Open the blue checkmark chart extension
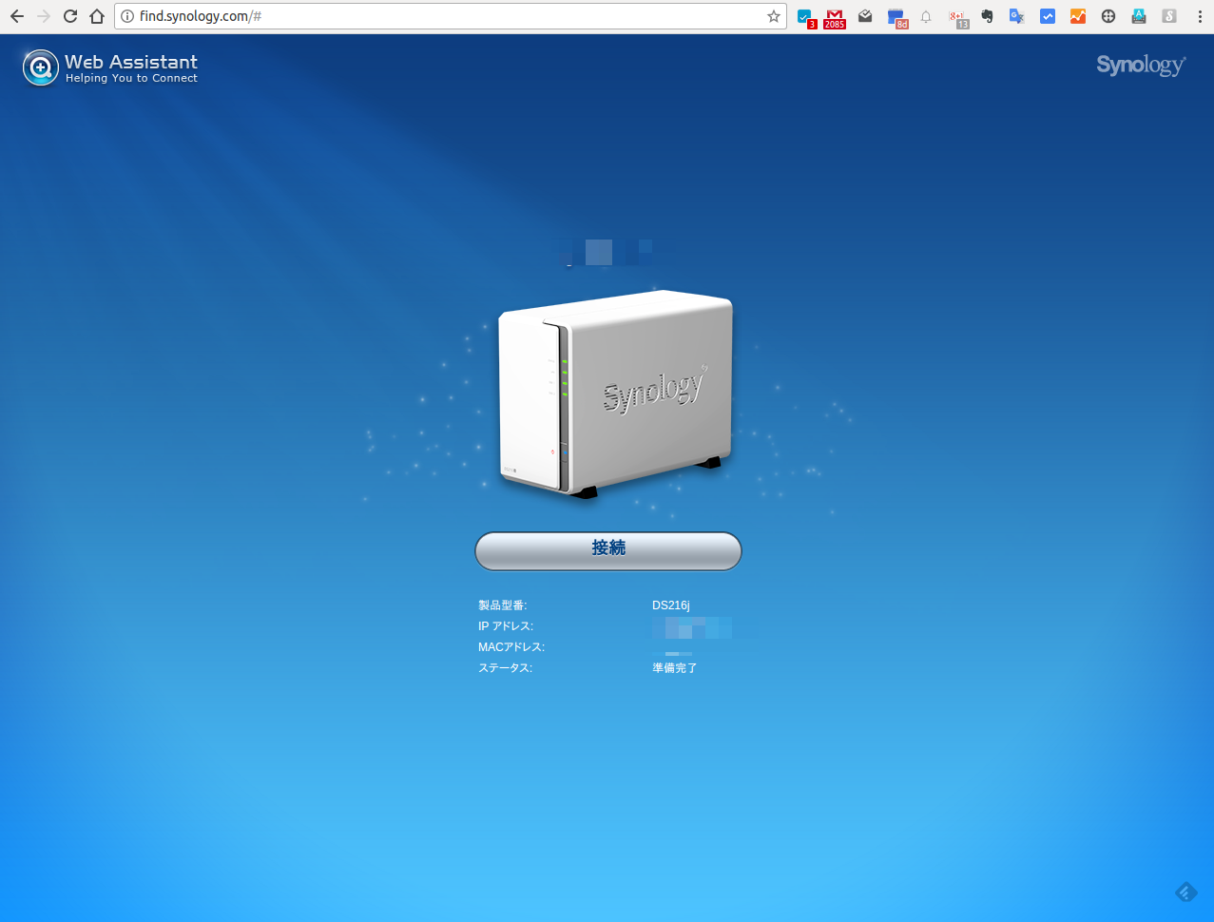The width and height of the screenshot is (1214, 922). [1048, 16]
